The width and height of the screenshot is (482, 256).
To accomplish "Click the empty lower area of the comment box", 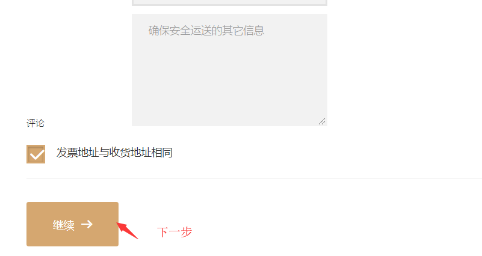I will 229,92.
